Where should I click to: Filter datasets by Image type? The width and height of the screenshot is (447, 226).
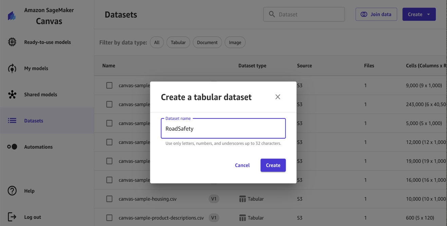(235, 42)
